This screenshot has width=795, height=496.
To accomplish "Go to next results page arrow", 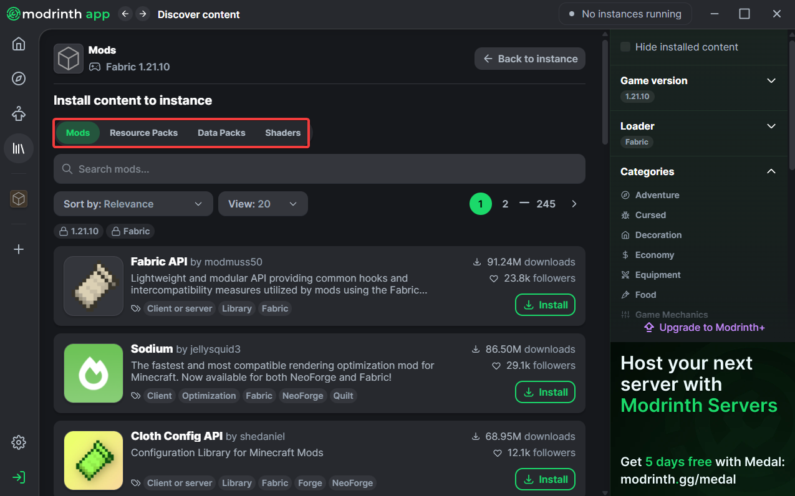I will click(574, 204).
